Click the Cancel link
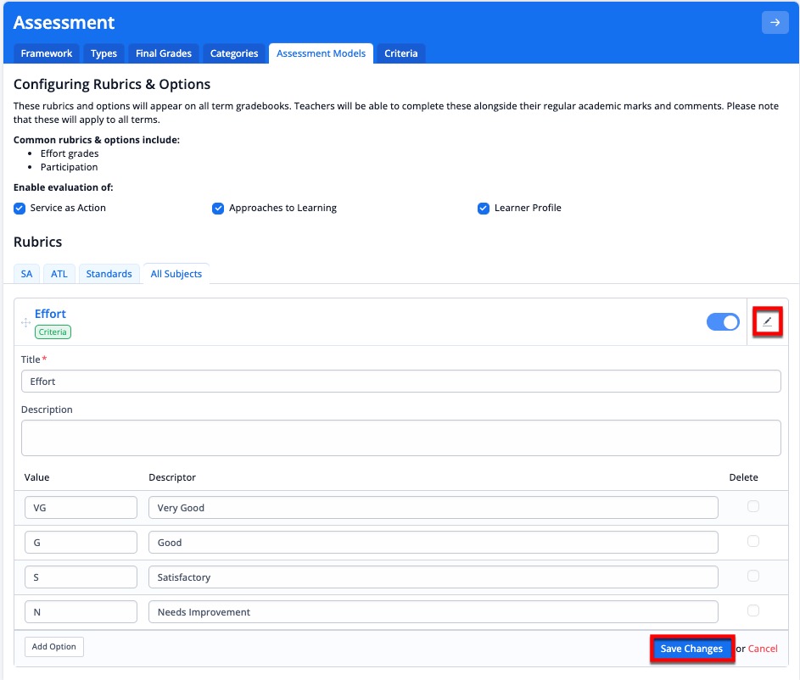Viewport: 800px width, 680px height. click(762, 649)
